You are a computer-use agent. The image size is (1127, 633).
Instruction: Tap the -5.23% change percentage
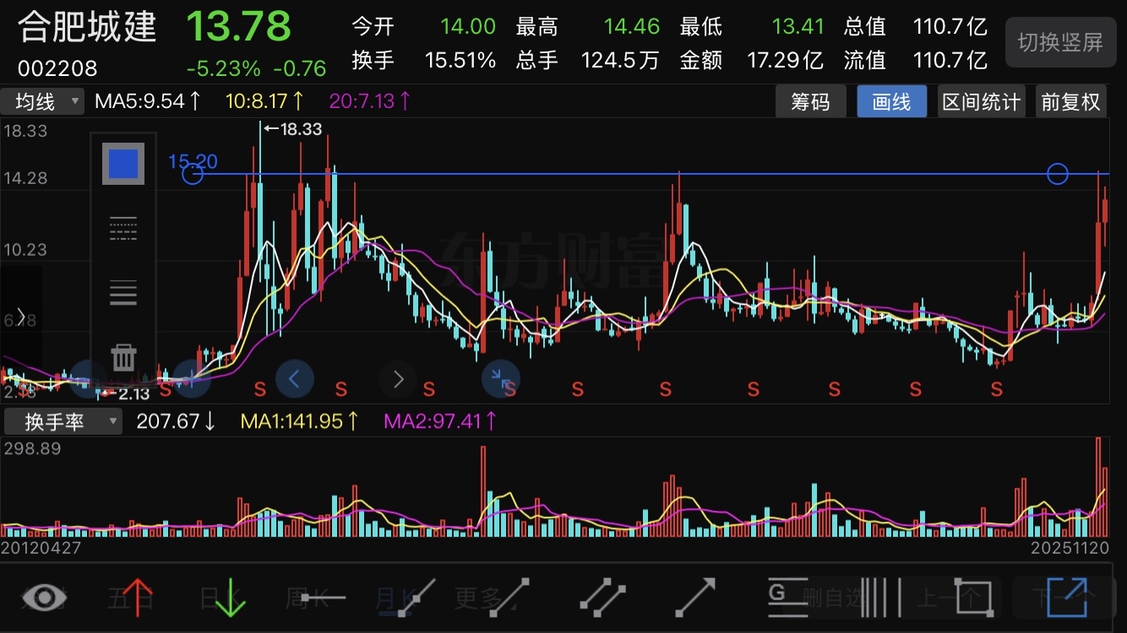pyautogui.click(x=223, y=68)
